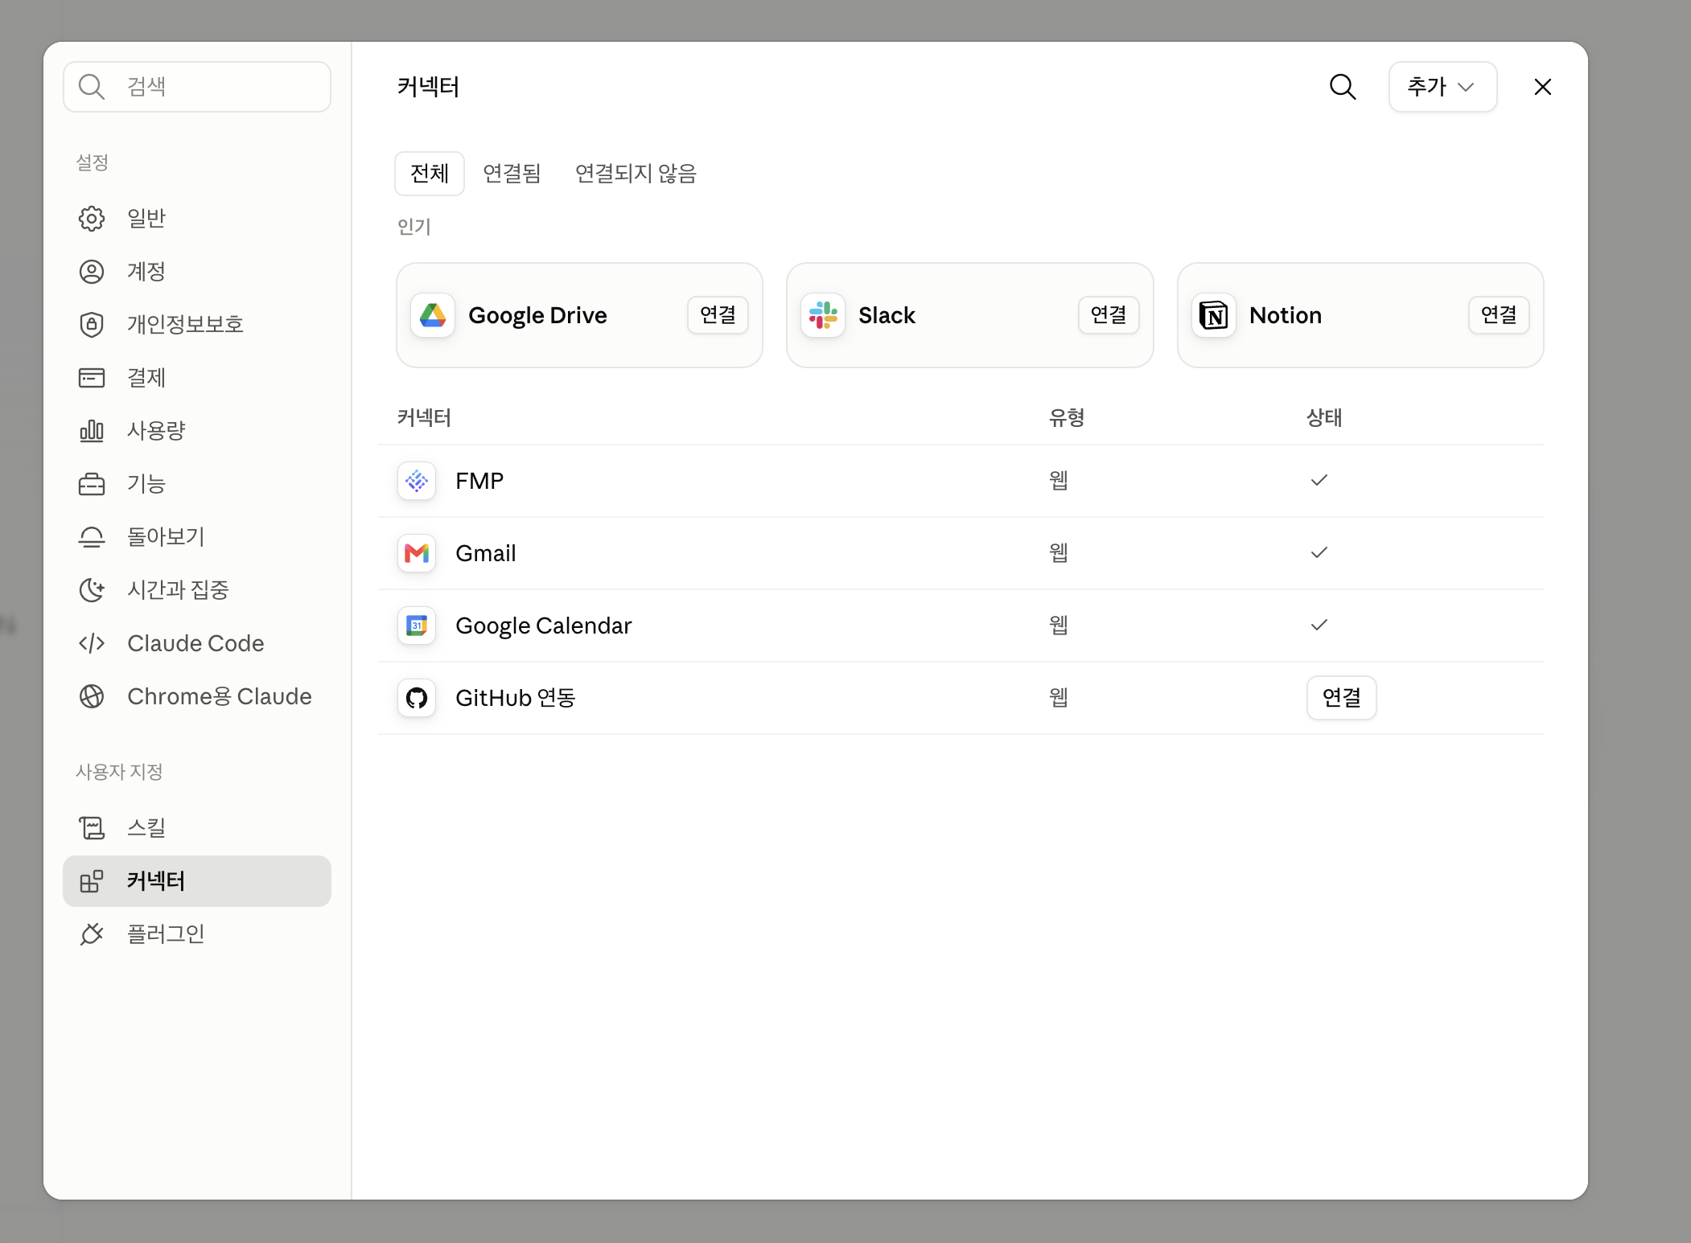This screenshot has height=1243, width=1691.
Task: Click the 일반 label in the sidebar
Action: click(x=146, y=219)
